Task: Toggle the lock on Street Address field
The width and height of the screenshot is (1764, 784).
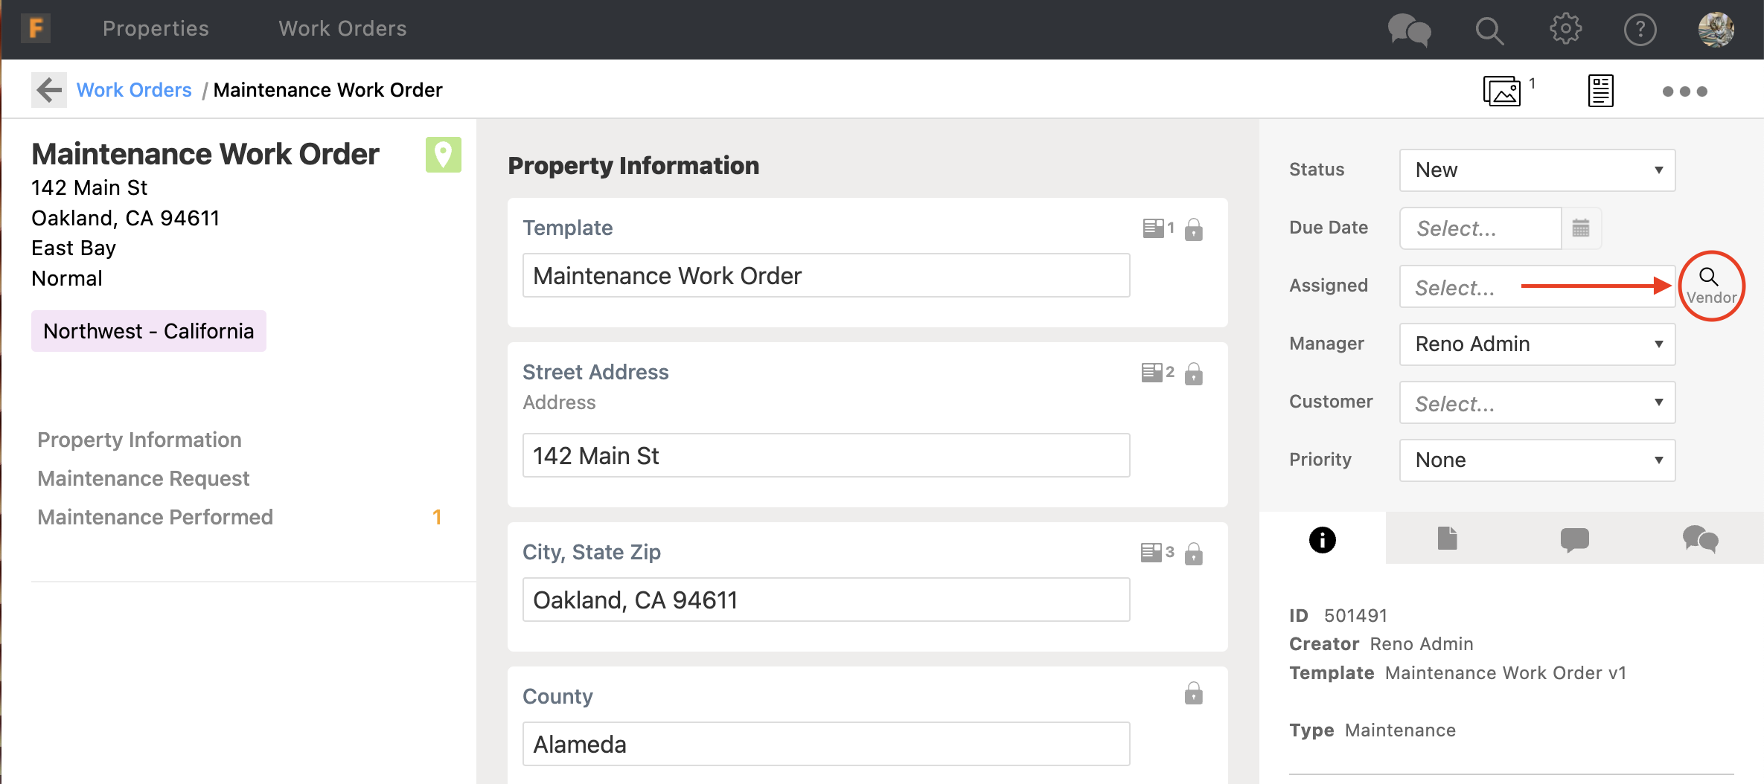Action: click(1194, 373)
